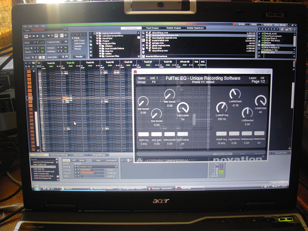This screenshot has width=308, height=231.
Task: Expand the Plugins folder
Action: [x=97, y=41]
